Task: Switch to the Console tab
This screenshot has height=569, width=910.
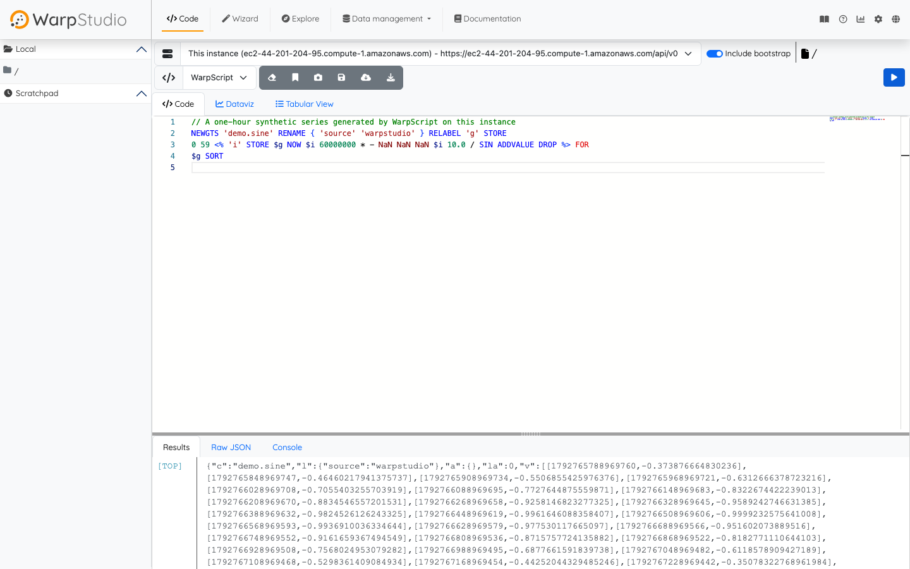Action: point(288,448)
